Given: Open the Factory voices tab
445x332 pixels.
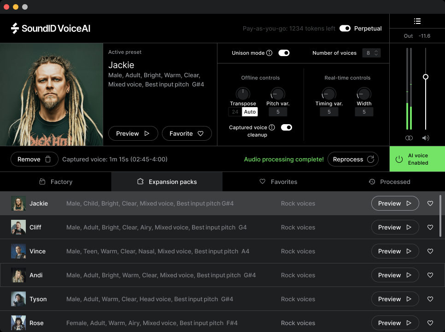Looking at the screenshot, I should pos(56,181).
